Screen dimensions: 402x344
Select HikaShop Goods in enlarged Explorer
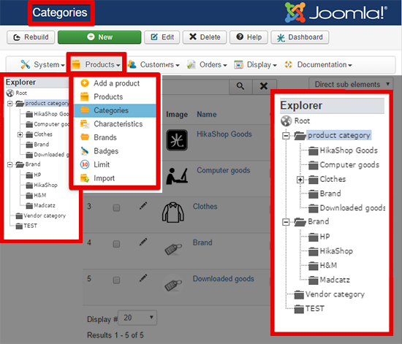point(349,150)
